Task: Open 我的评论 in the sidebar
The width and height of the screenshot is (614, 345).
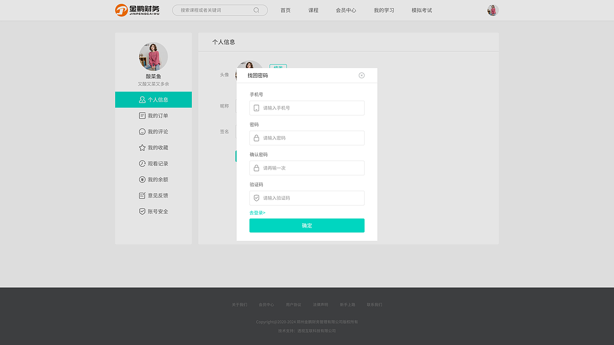Action: 153,132
